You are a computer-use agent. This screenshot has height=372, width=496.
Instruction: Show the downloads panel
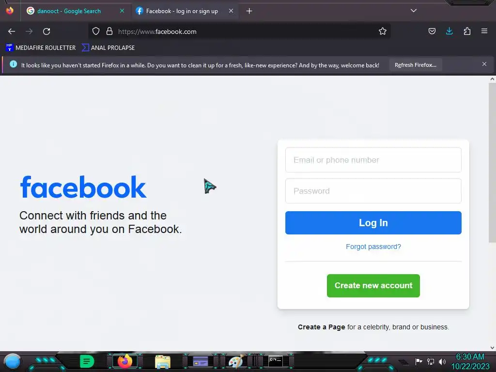[449, 31]
